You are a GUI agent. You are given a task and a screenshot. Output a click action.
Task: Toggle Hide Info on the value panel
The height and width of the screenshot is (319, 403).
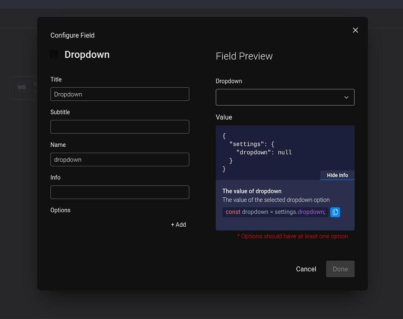337,175
